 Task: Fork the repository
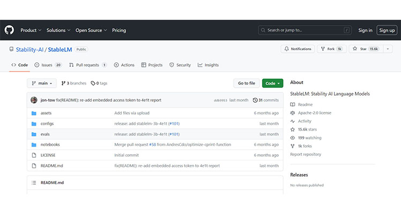pyautogui.click(x=332, y=49)
